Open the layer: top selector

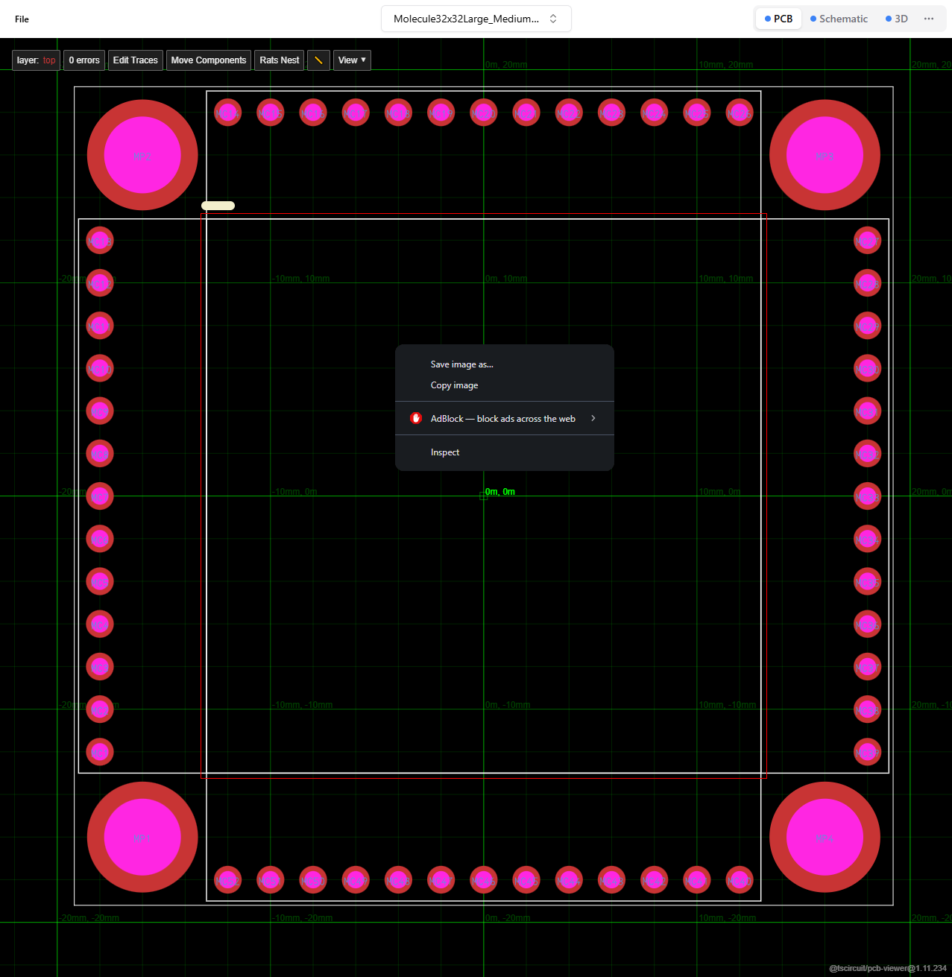point(36,60)
